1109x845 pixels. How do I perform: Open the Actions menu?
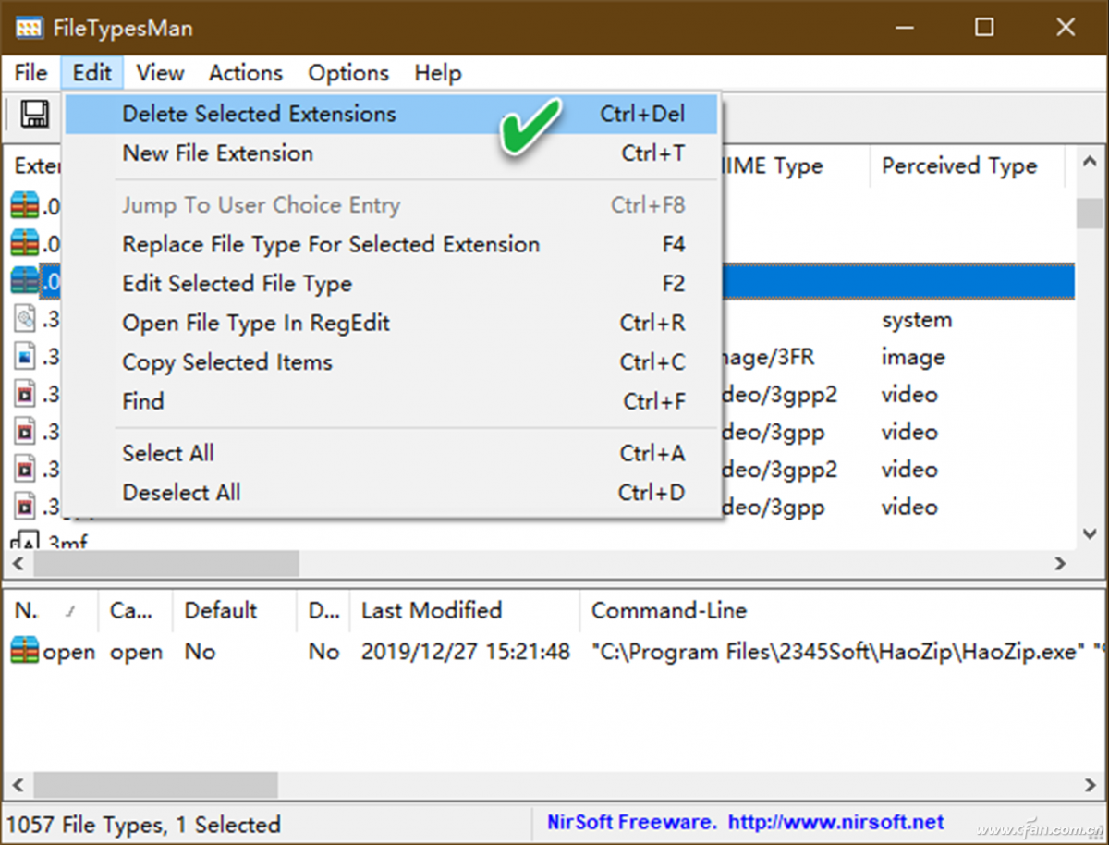pos(245,72)
